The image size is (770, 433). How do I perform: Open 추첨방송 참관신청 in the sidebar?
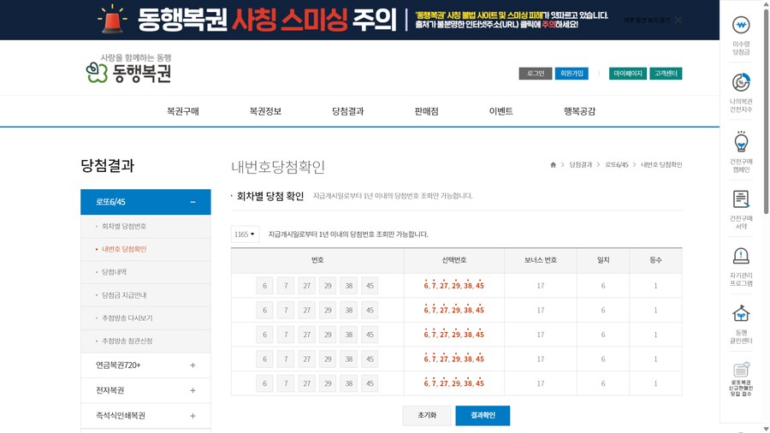[127, 341]
